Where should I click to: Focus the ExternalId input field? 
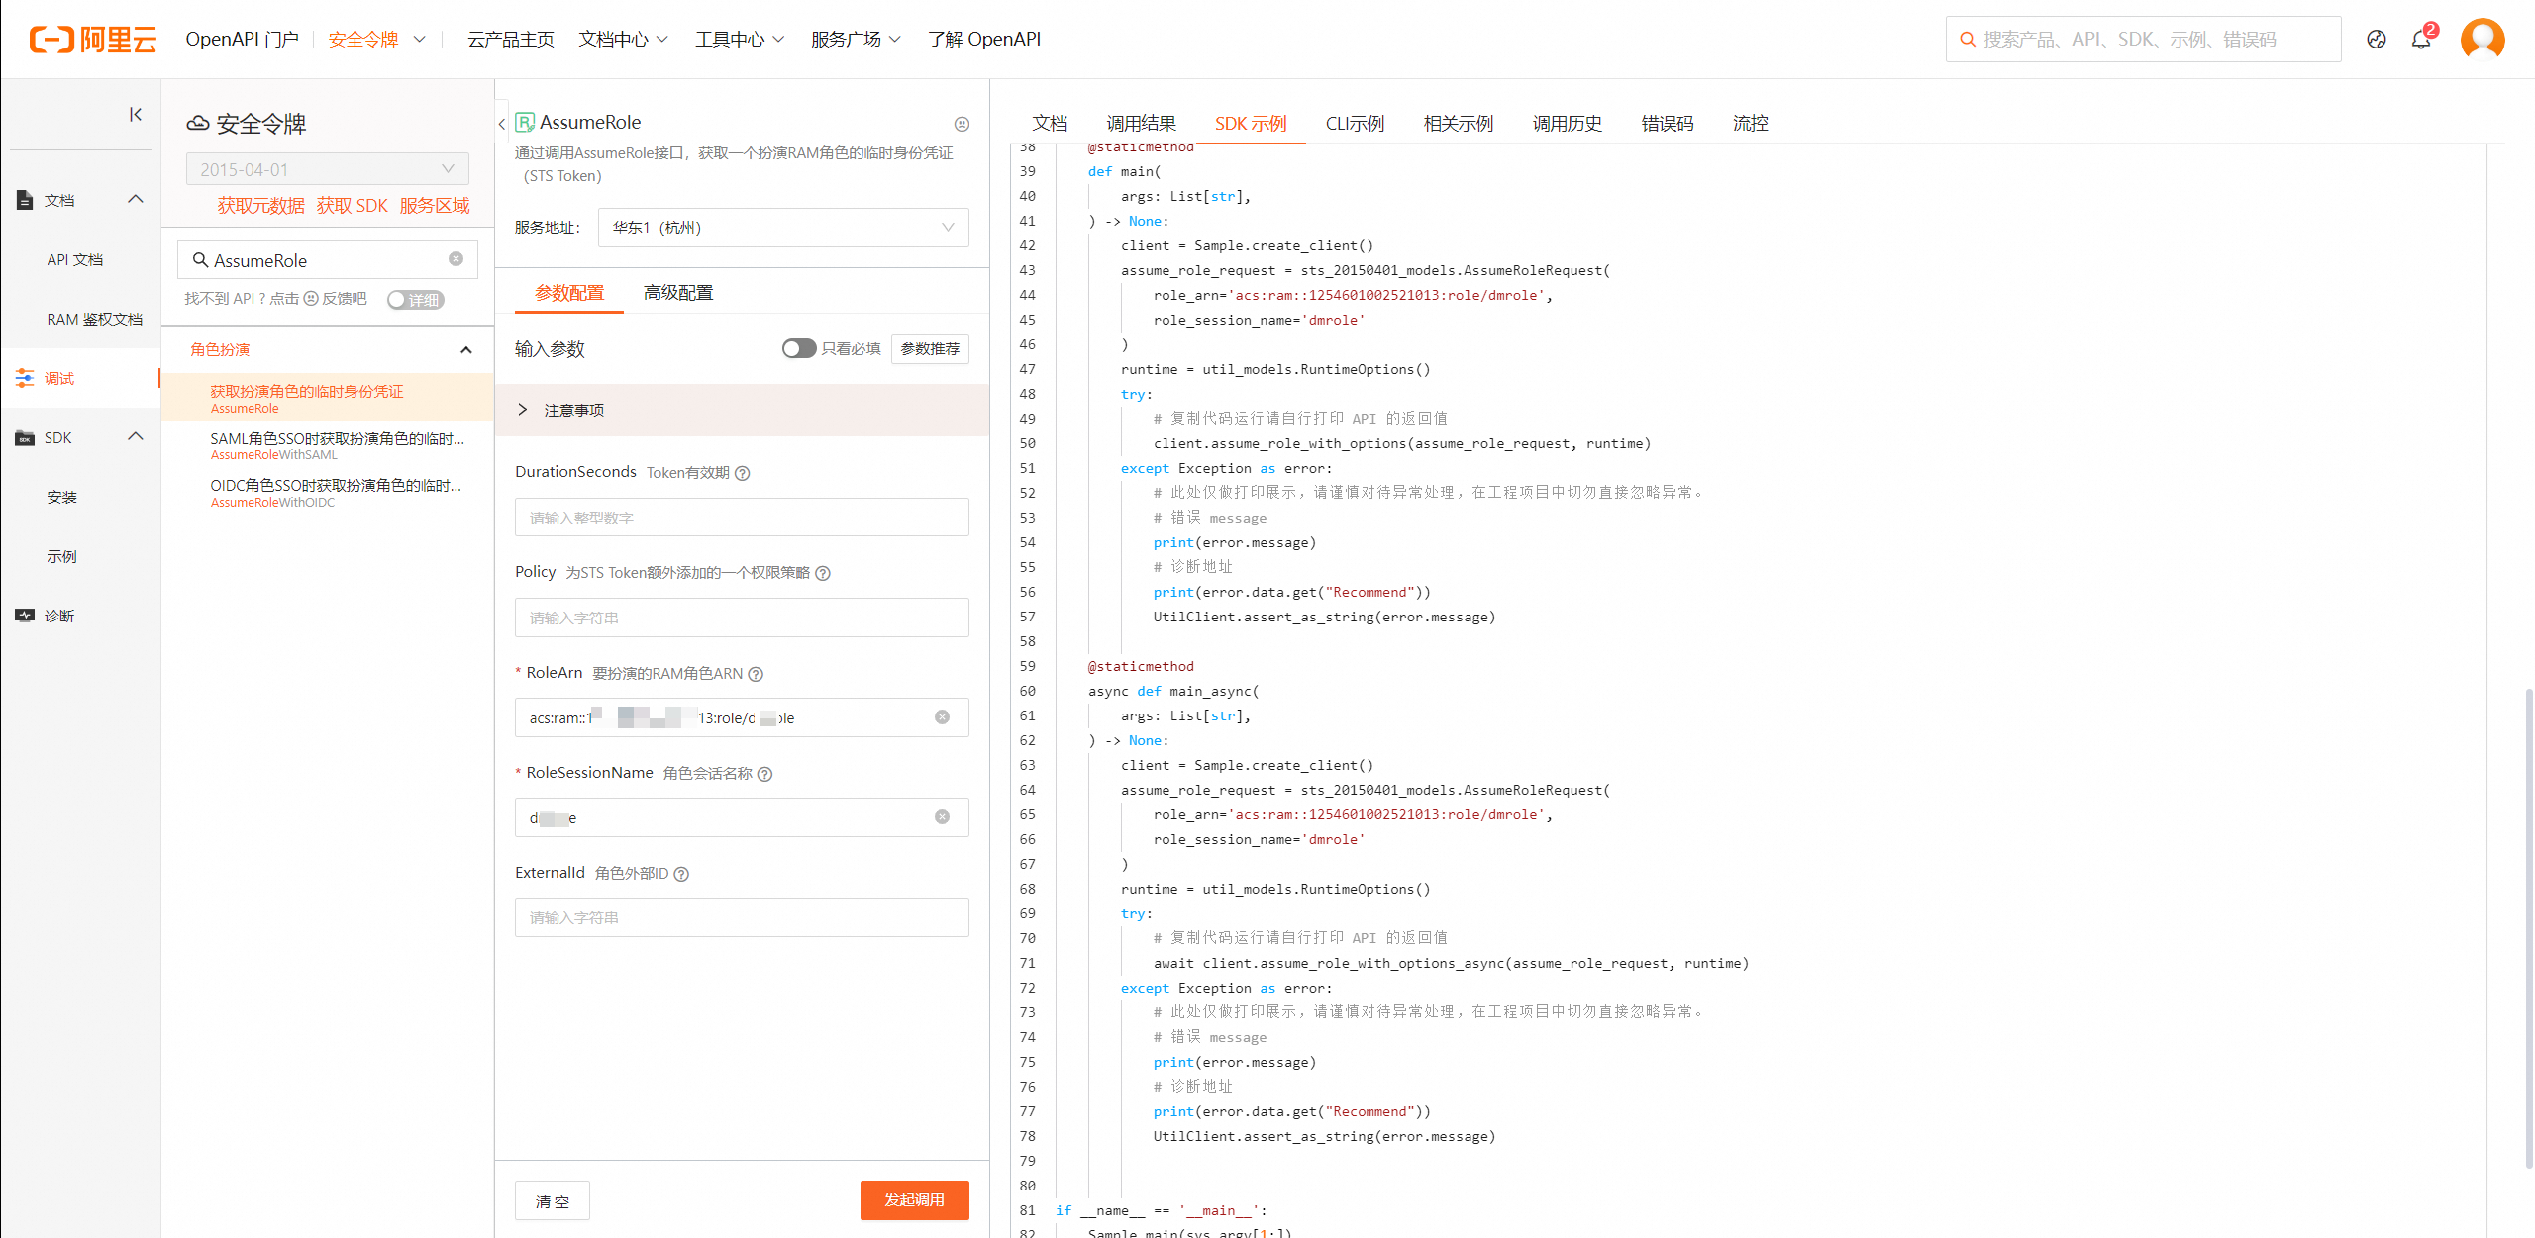[742, 917]
